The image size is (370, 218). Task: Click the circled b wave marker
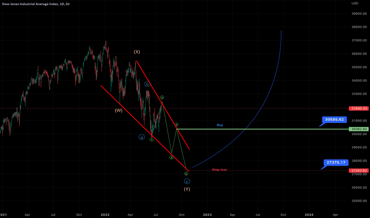pos(147,84)
